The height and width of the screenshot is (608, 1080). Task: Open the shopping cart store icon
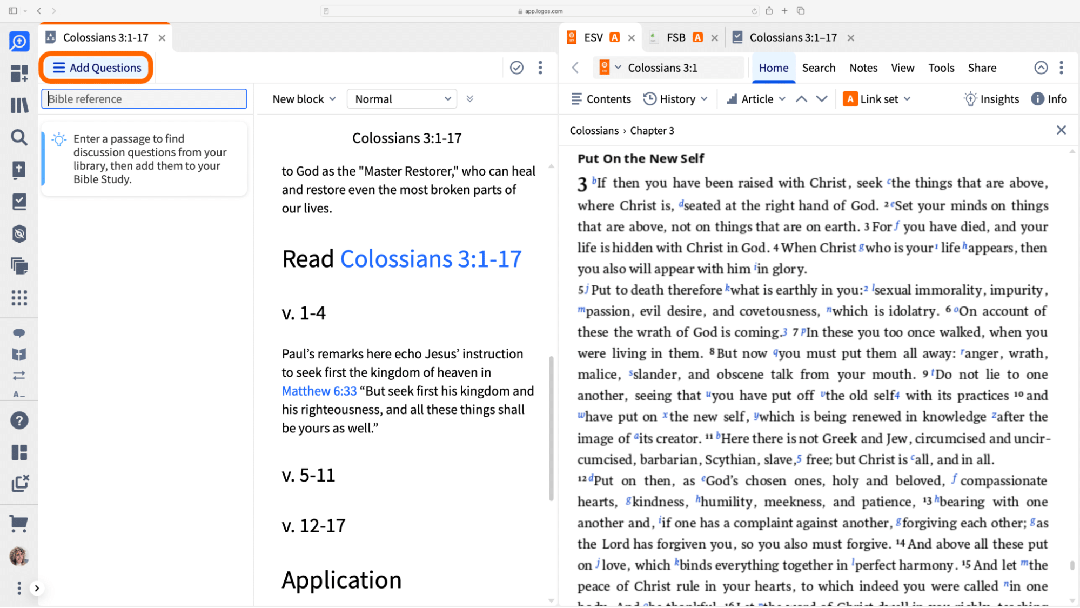(19, 523)
